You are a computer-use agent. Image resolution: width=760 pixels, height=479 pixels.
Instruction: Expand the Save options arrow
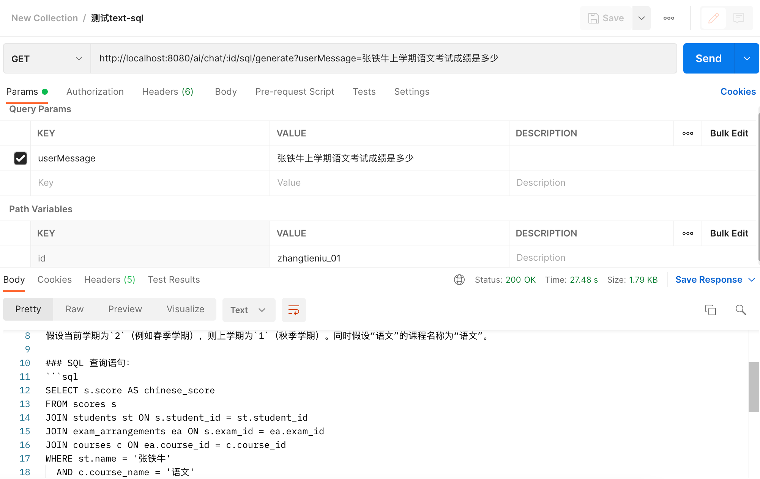641,18
